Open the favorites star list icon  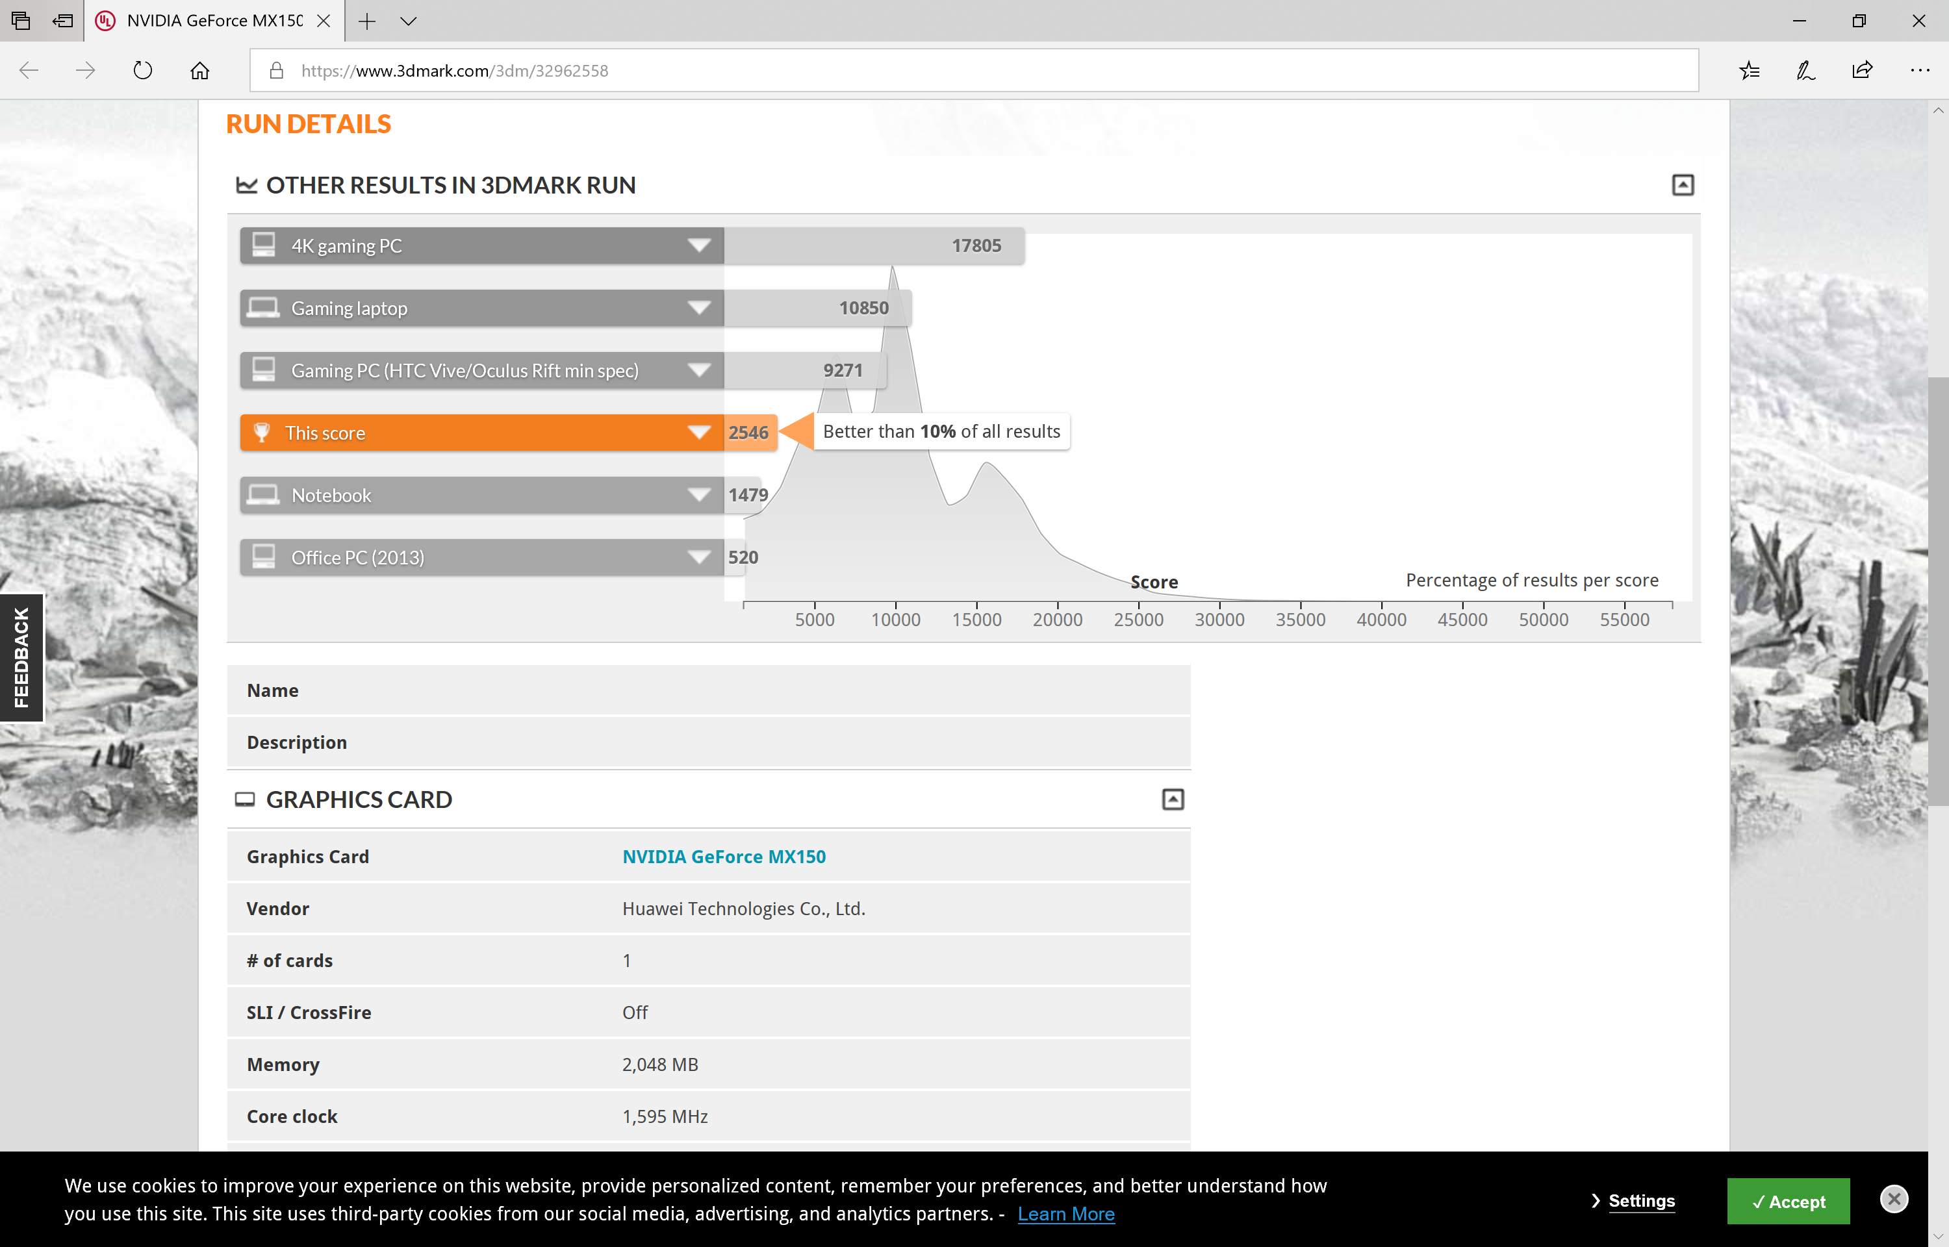(1749, 70)
